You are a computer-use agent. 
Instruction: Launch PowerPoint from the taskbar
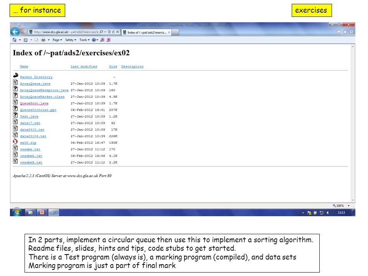[x=42, y=212]
